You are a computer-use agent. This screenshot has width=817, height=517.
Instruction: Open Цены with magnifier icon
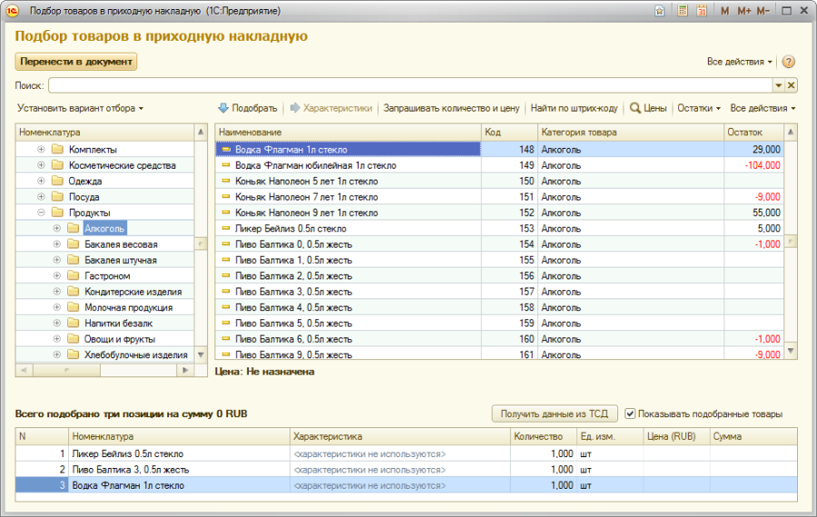pyautogui.click(x=647, y=108)
